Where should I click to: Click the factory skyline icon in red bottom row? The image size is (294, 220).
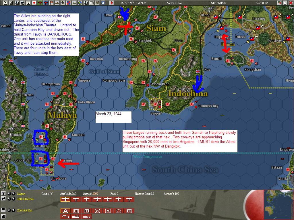pyautogui.click(x=76, y=217)
